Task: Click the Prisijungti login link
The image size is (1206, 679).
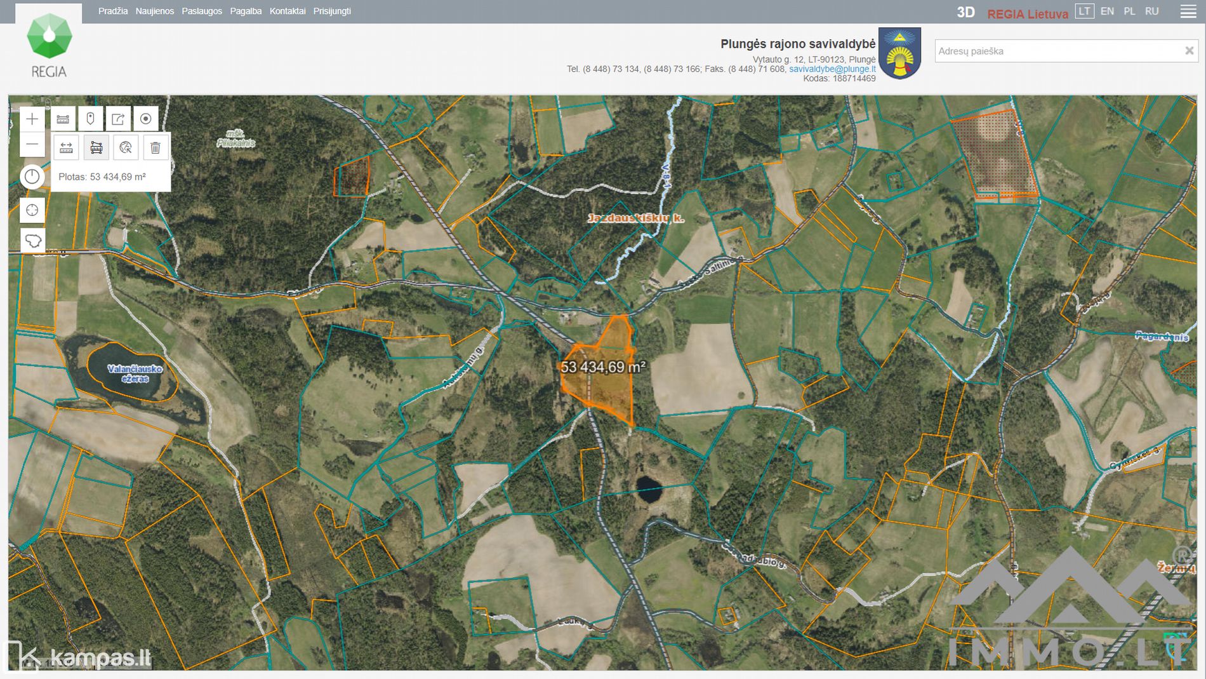Action: click(x=332, y=11)
